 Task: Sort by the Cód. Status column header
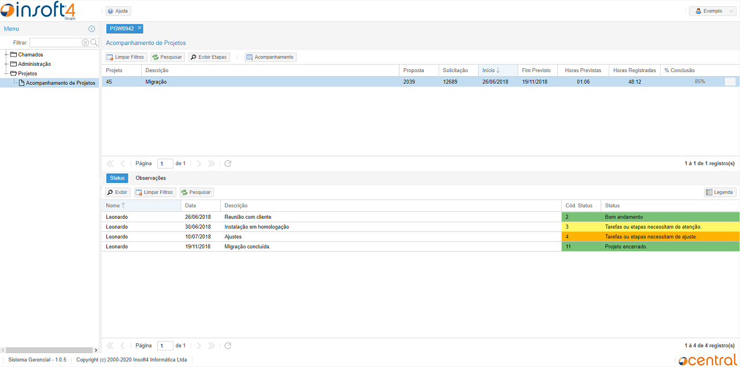[x=581, y=205]
